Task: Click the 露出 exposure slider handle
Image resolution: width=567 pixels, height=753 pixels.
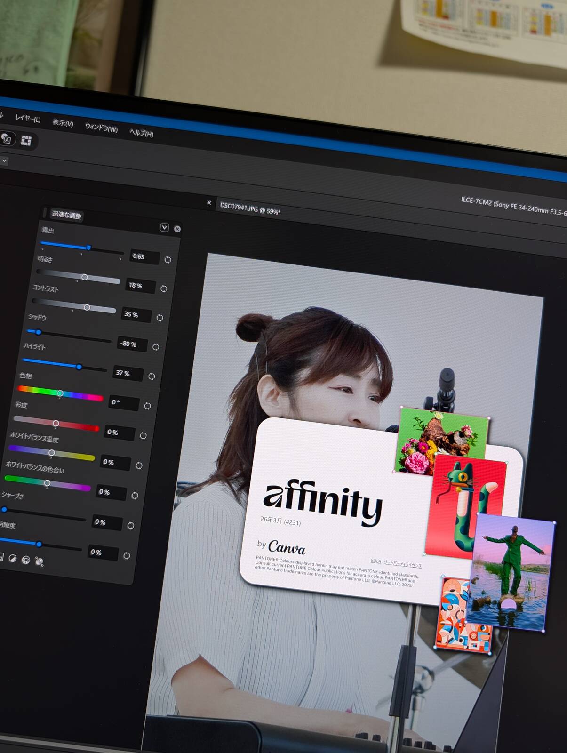Action: tap(88, 248)
